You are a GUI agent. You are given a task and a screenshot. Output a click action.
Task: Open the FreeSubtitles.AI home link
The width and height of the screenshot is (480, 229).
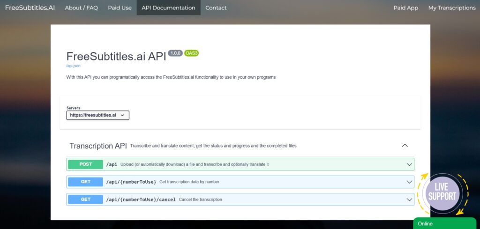(30, 7)
